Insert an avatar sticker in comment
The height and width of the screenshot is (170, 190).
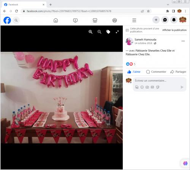[137, 87]
